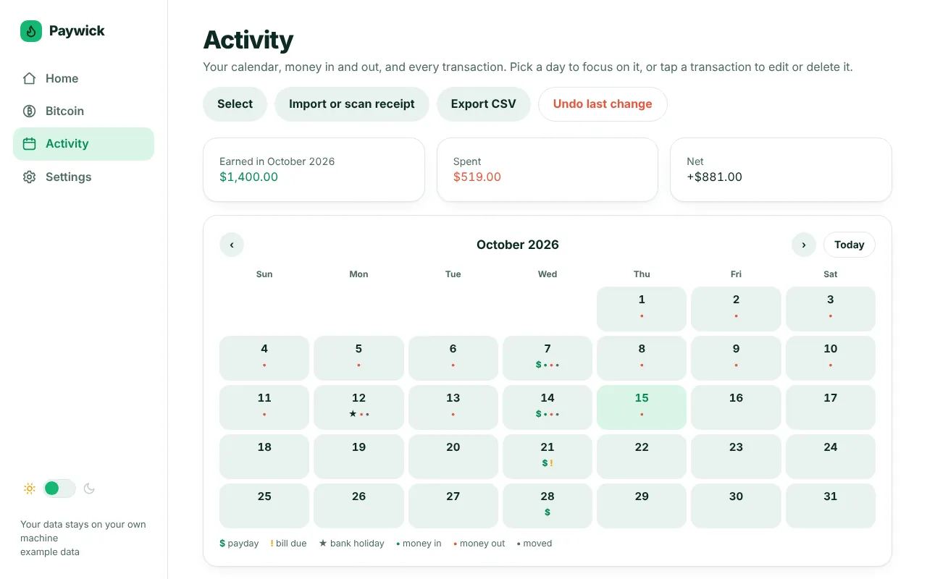Click the sun light-mode icon
This screenshot has width=927, height=579.
[30, 489]
